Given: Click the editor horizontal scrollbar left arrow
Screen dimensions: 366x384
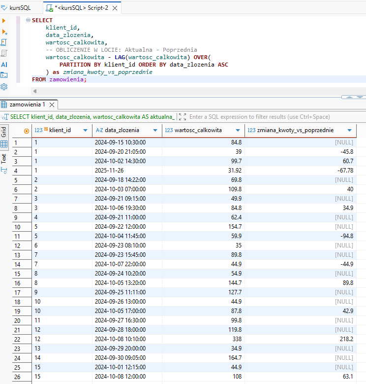Looking at the screenshot, I should coord(35,91).
